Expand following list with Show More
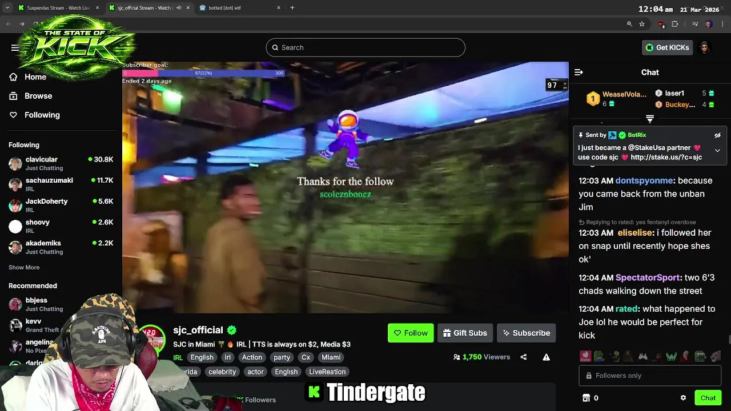Screen dimensions: 731x411 pos(24,267)
